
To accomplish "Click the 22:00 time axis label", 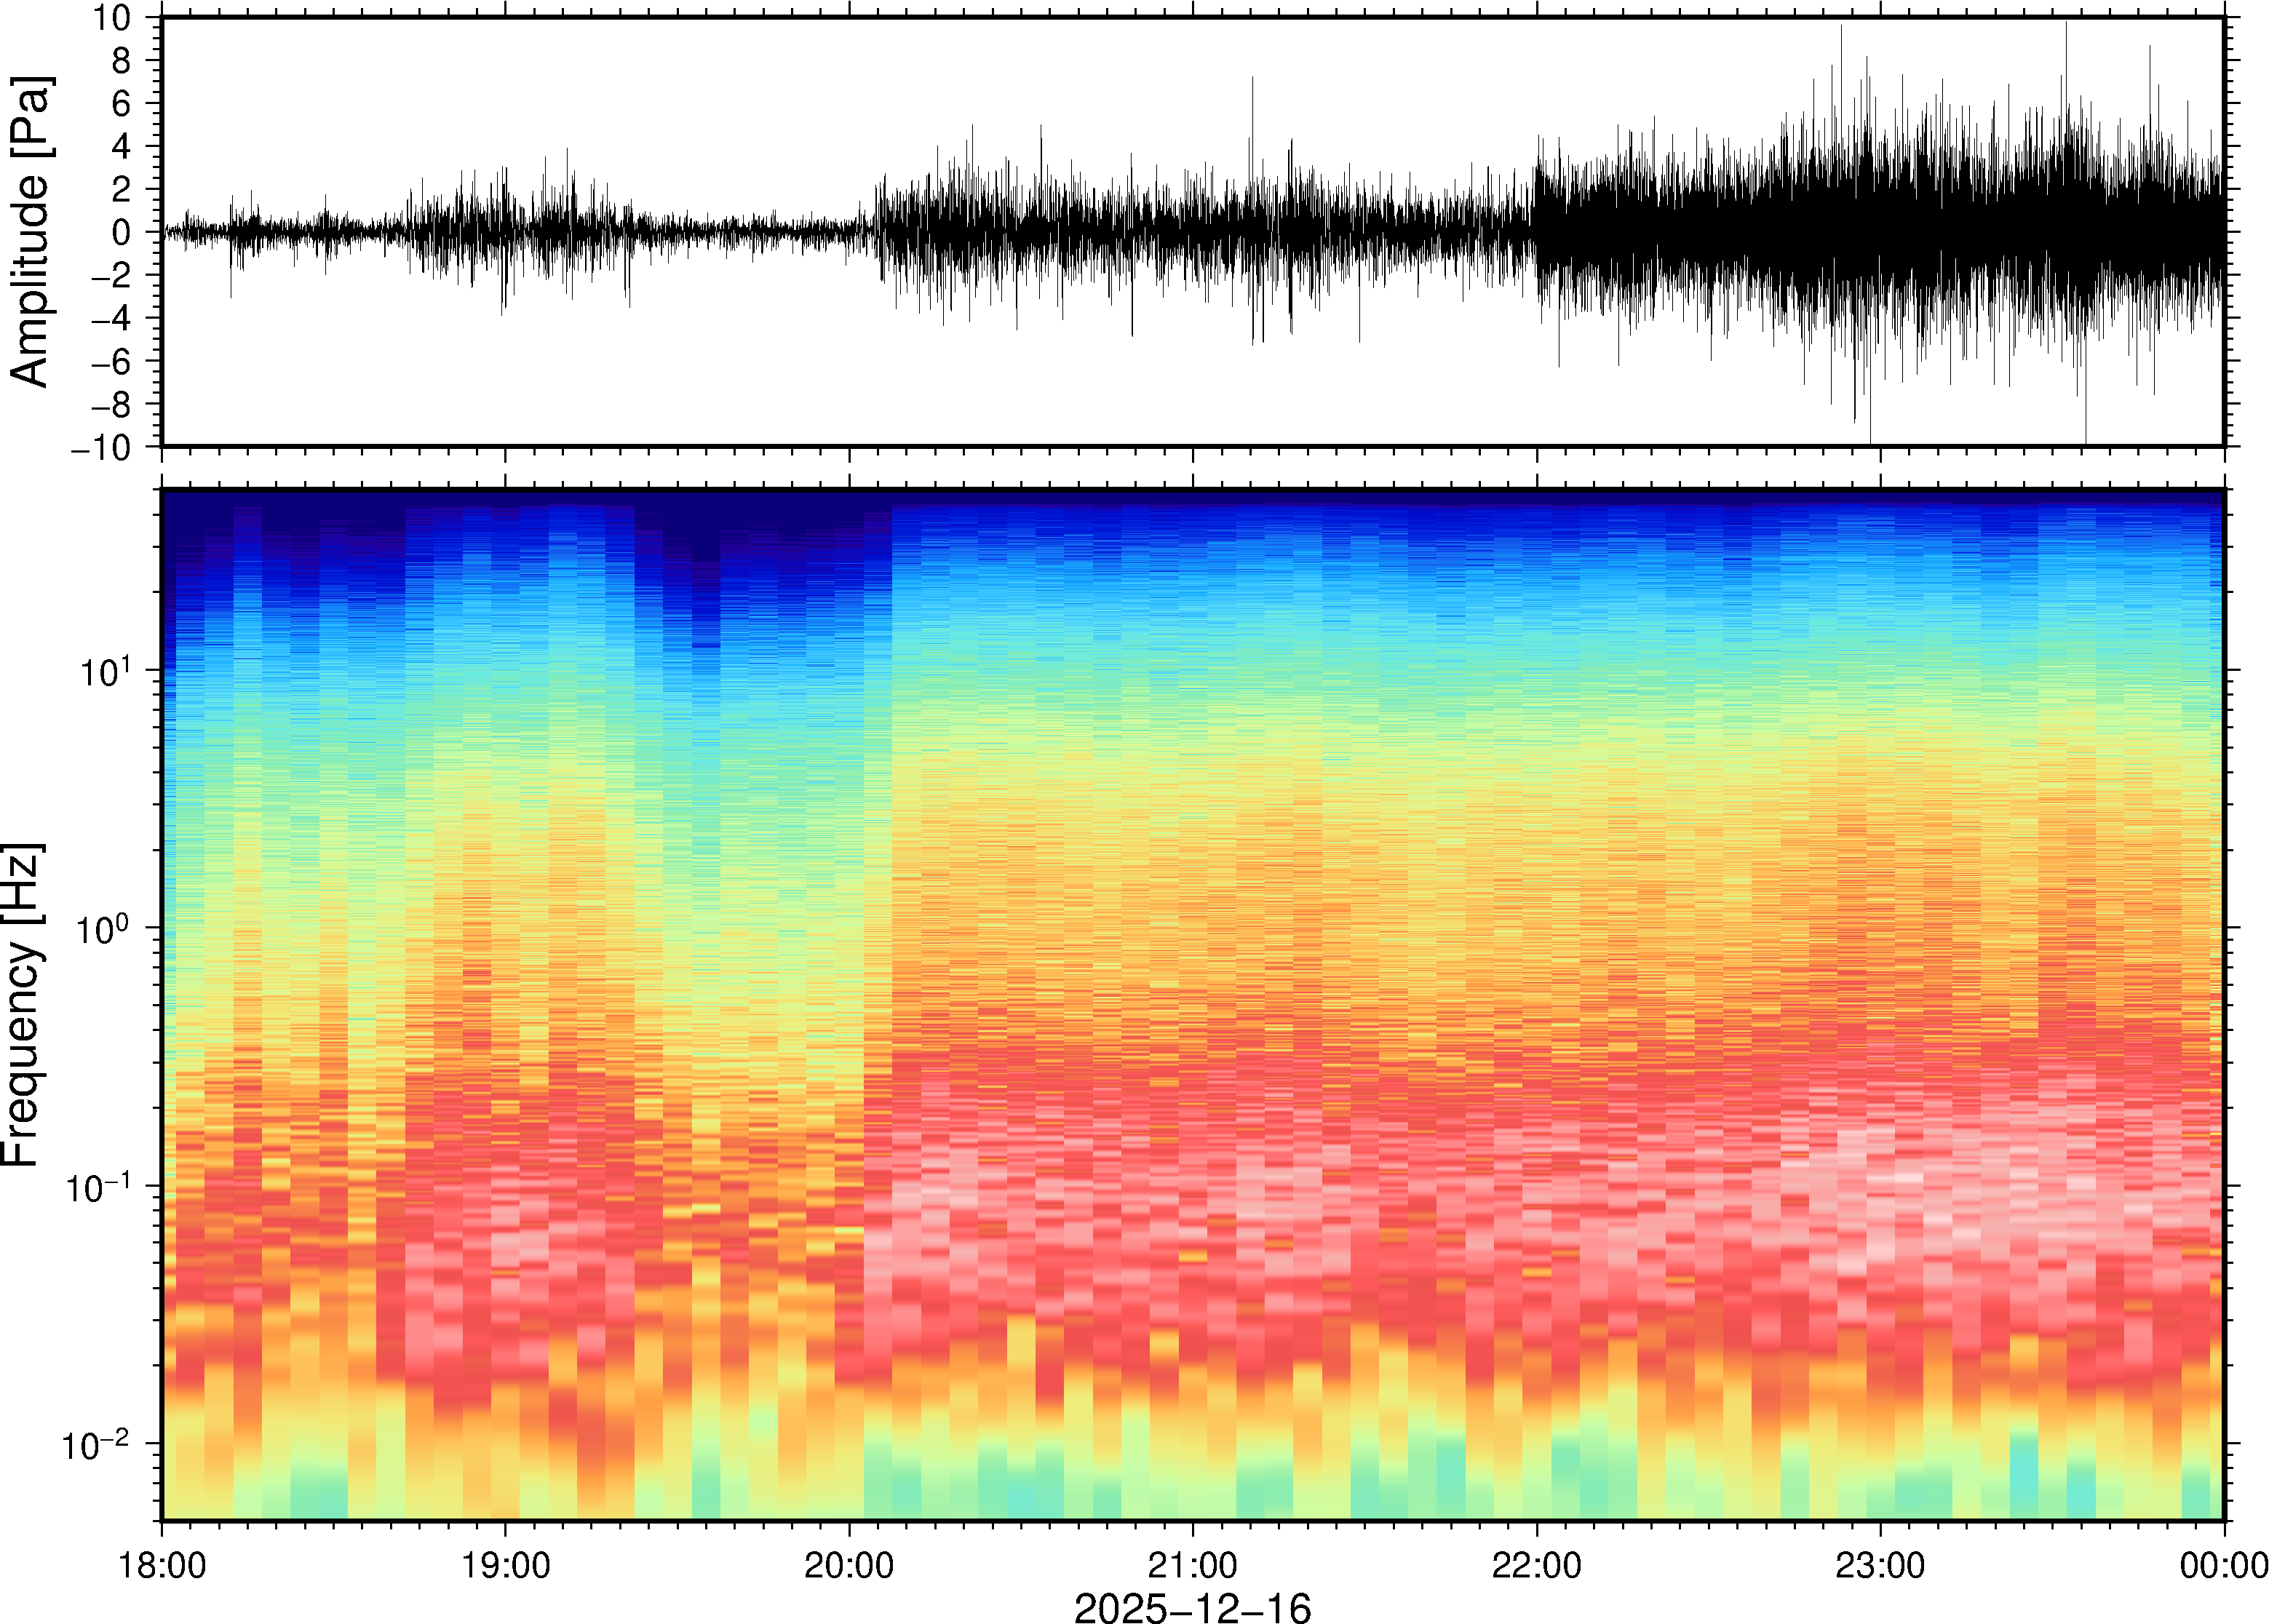I will (1536, 1565).
